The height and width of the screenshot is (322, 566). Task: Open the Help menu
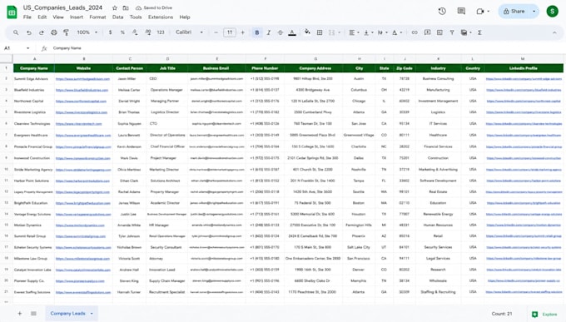tap(185, 17)
